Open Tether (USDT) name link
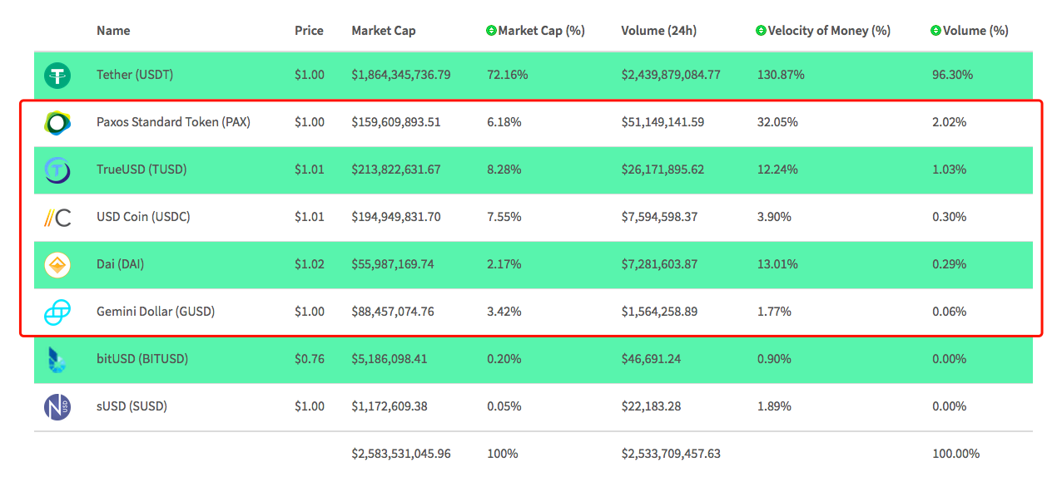Image resolution: width=1062 pixels, height=477 pixels. [x=135, y=75]
